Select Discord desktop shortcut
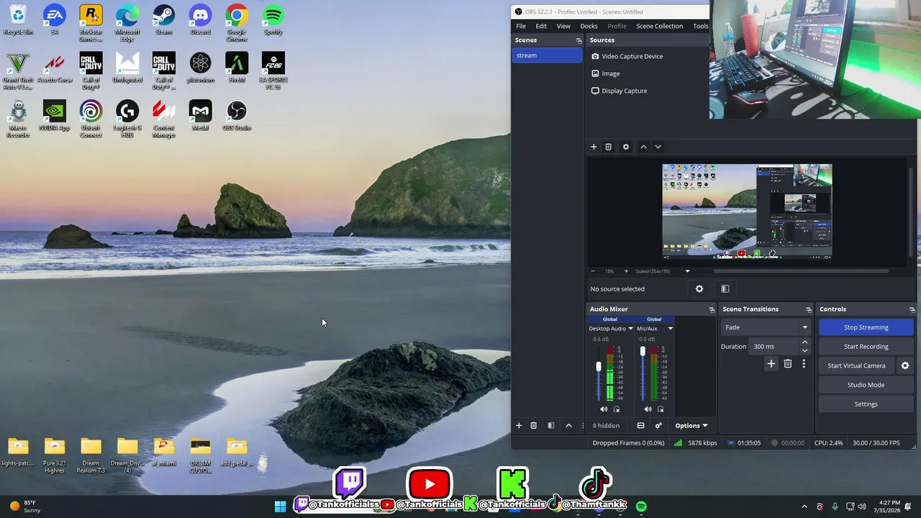Viewport: 921px width, 518px height. point(200,19)
